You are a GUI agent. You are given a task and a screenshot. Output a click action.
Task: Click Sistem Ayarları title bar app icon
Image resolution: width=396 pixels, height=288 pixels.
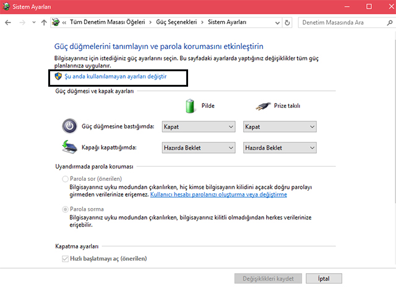coord(6,7)
